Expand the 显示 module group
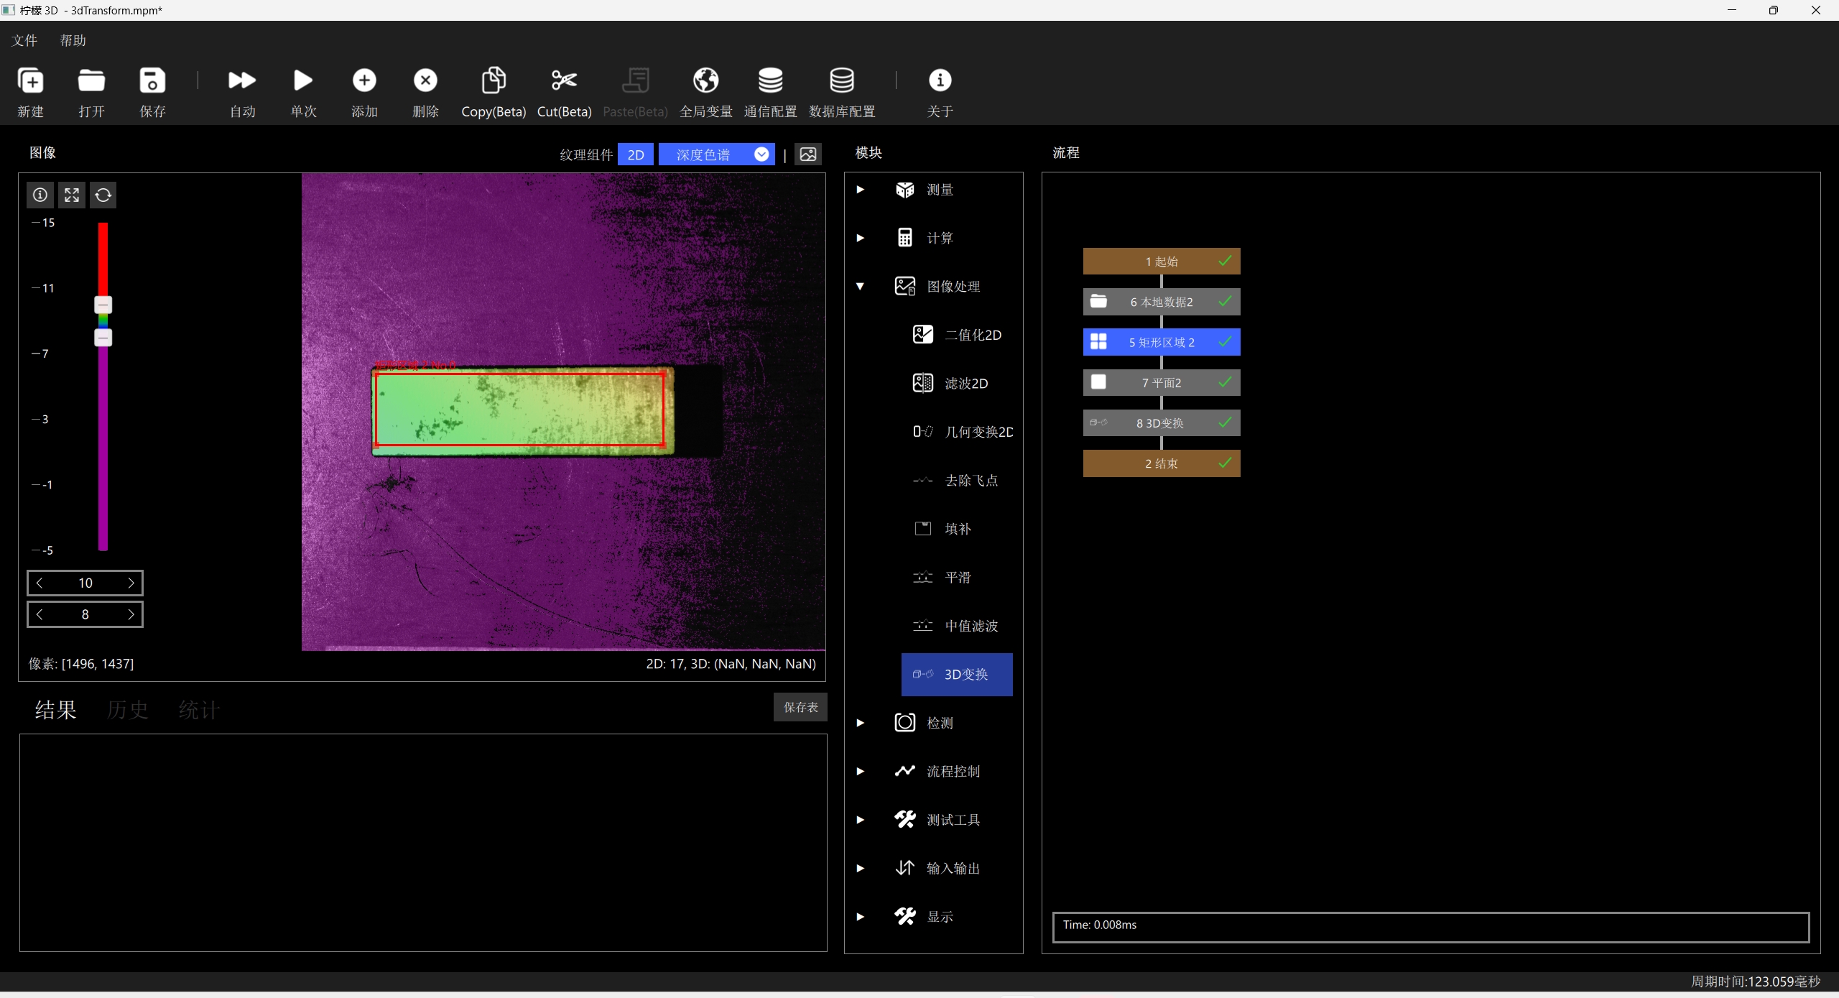This screenshot has width=1839, height=998. [x=860, y=917]
